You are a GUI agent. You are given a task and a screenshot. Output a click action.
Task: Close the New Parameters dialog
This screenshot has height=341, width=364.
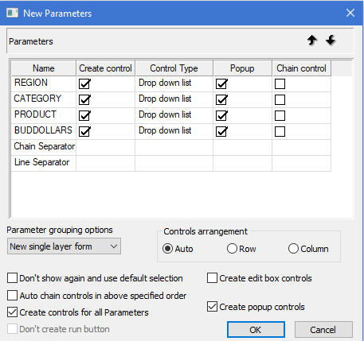(x=350, y=13)
